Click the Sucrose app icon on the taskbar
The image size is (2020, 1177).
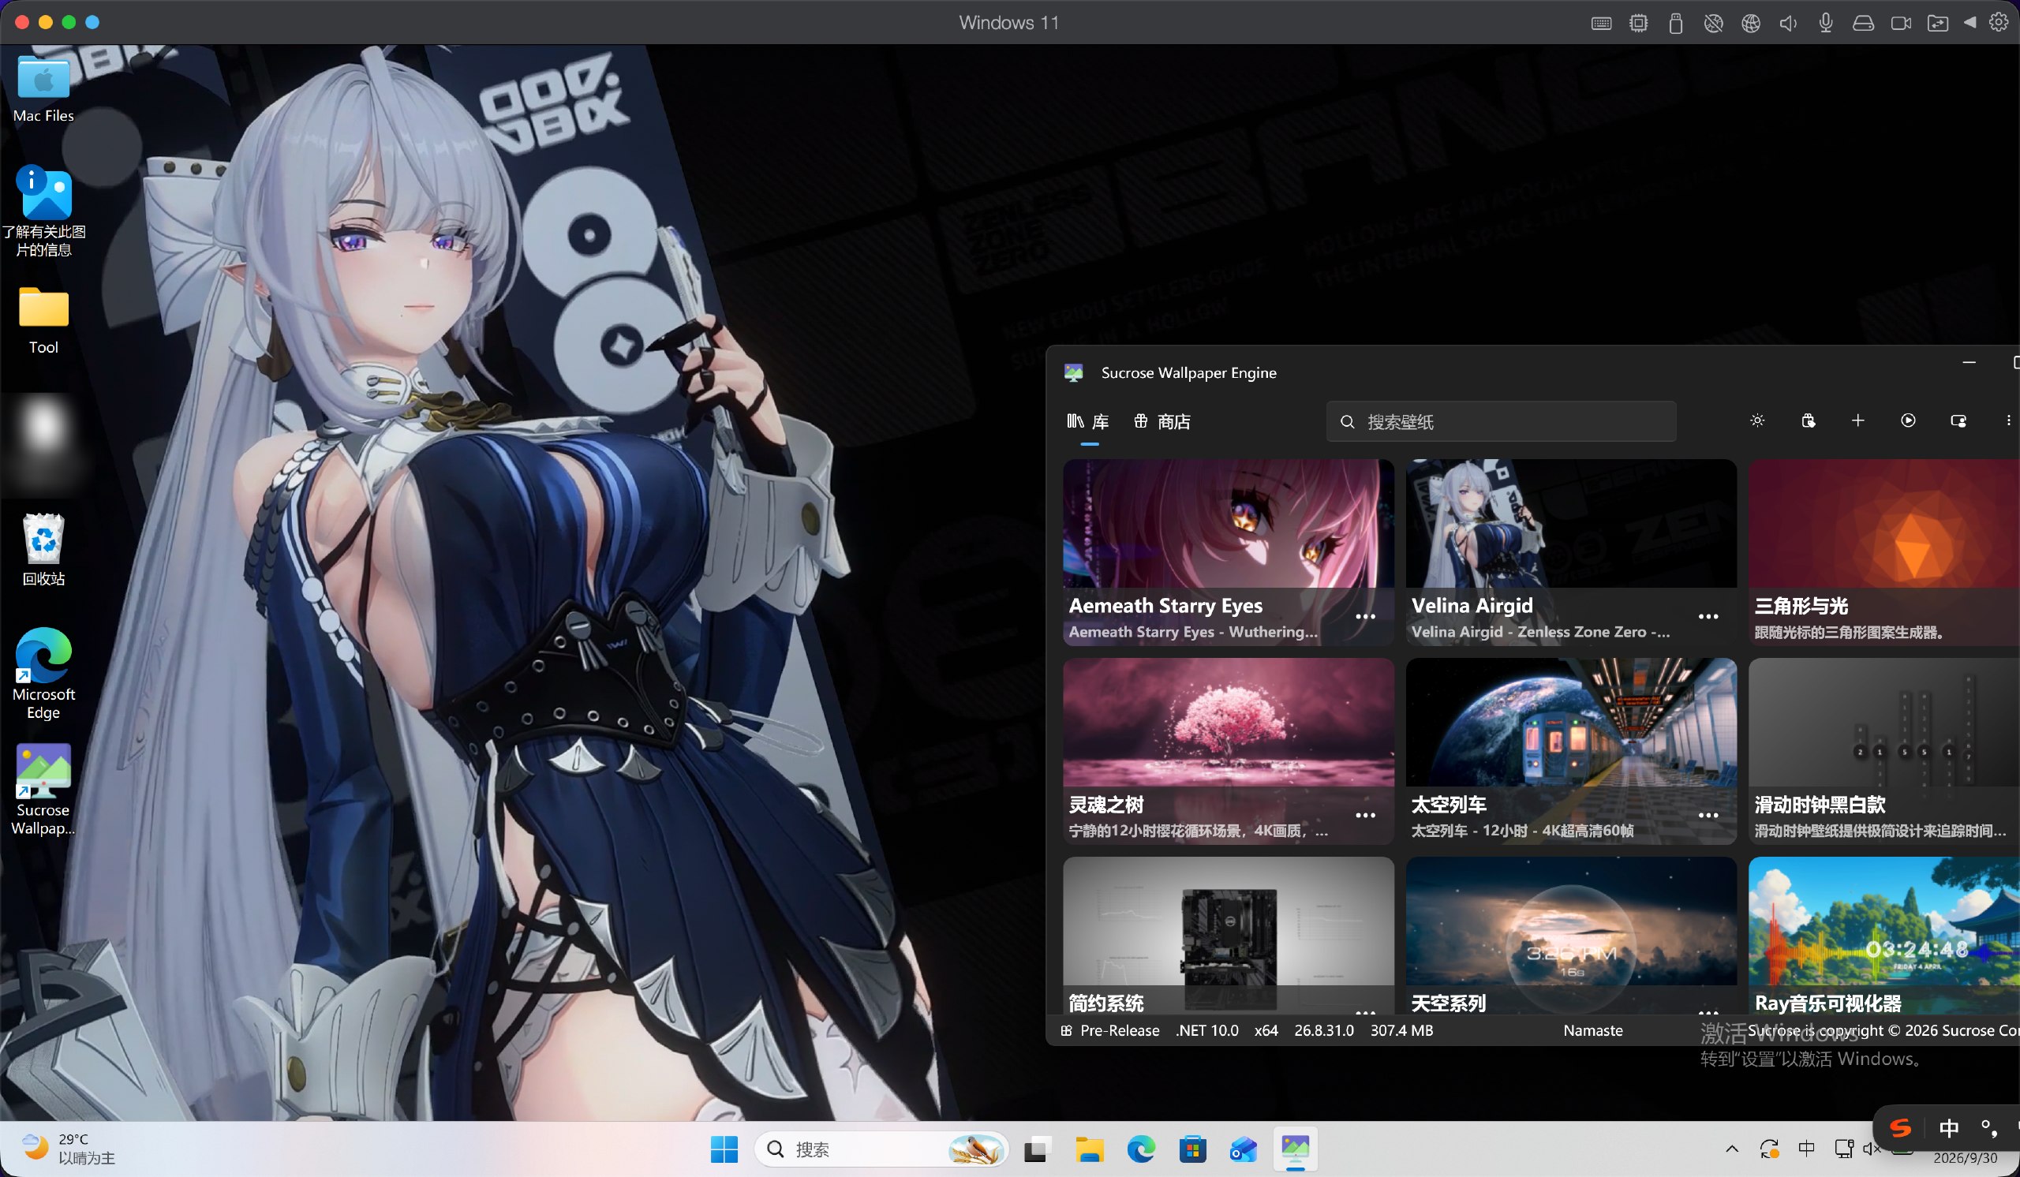pyautogui.click(x=1296, y=1149)
